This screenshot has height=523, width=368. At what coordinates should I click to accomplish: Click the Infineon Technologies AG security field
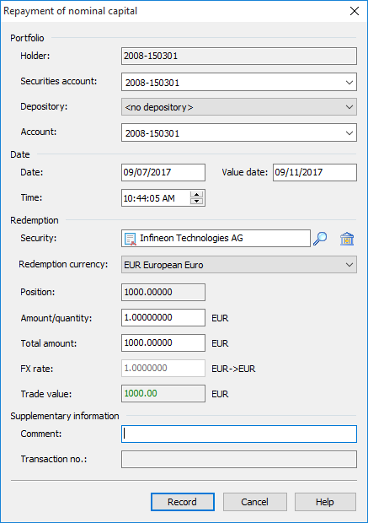tap(216, 239)
